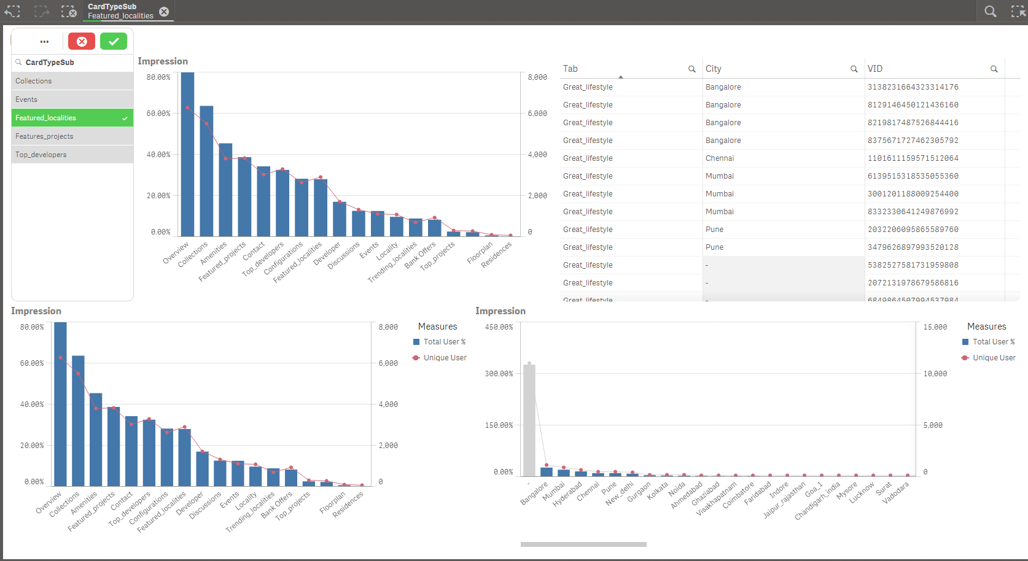Click the step back selection icon
Screen dimensions: 1028x561
coord(13,11)
